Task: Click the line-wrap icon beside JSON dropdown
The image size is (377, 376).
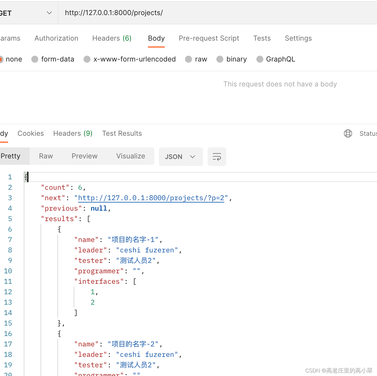Action: click(217, 157)
